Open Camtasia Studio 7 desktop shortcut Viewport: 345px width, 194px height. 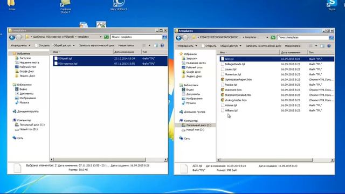click(x=65, y=6)
